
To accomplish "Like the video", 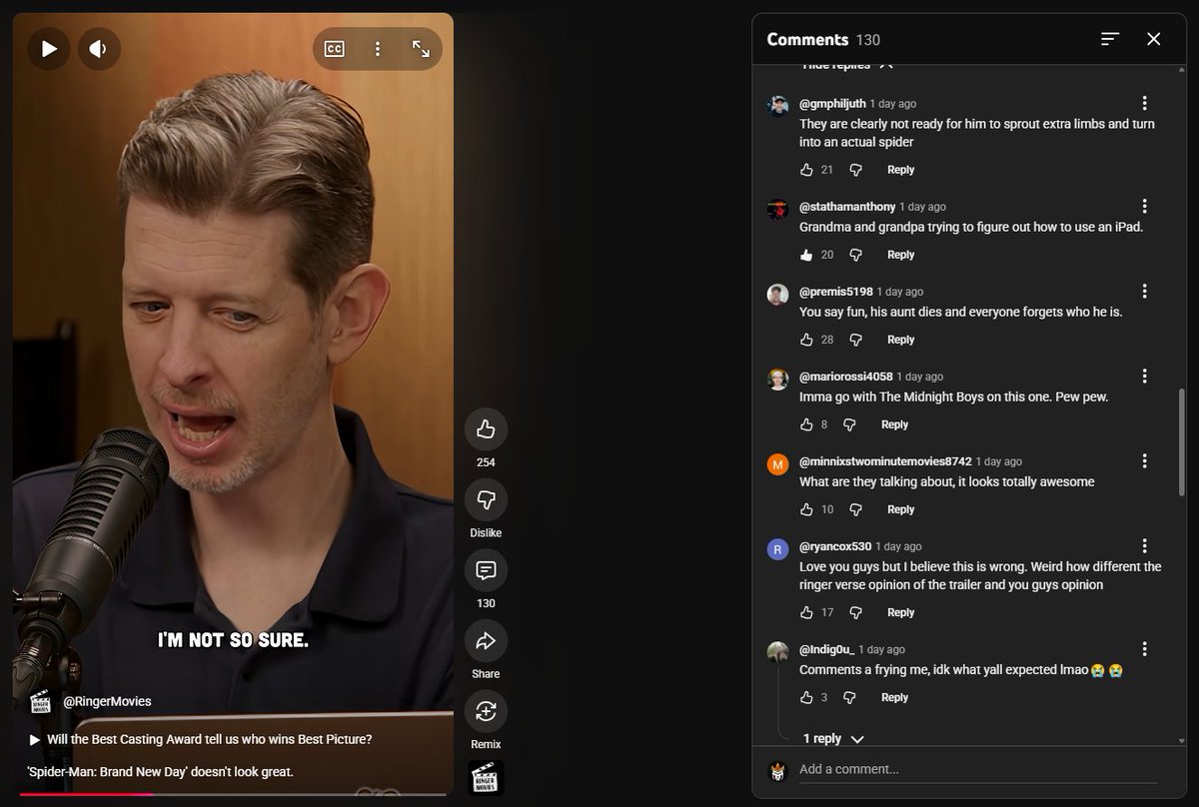I will pos(486,429).
